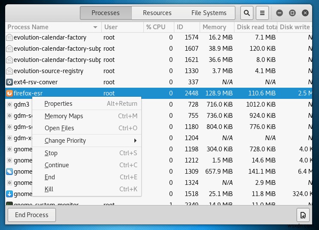Click the icon of process row 755
The image size is (319, 230).
tap(9, 116)
